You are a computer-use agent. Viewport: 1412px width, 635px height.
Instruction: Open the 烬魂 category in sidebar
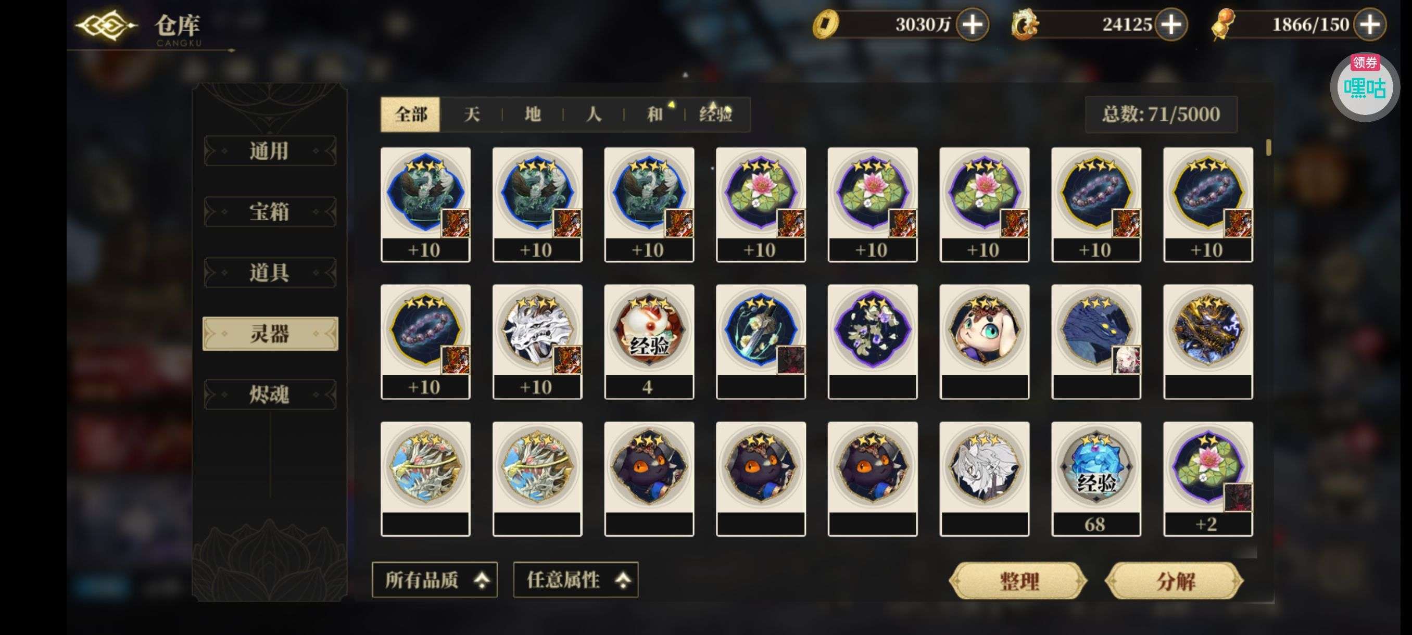tap(270, 395)
